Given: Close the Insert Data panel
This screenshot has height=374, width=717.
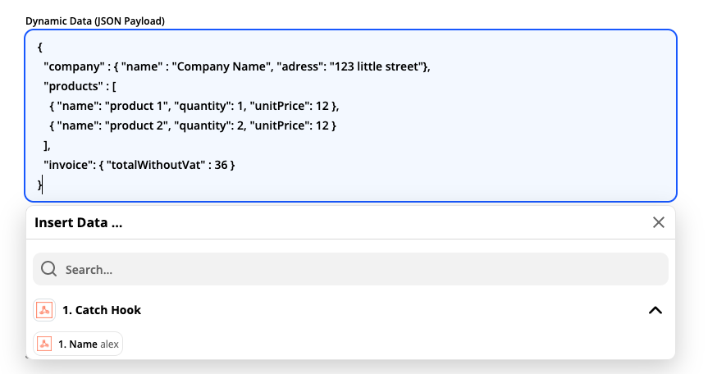Looking at the screenshot, I should 659,222.
